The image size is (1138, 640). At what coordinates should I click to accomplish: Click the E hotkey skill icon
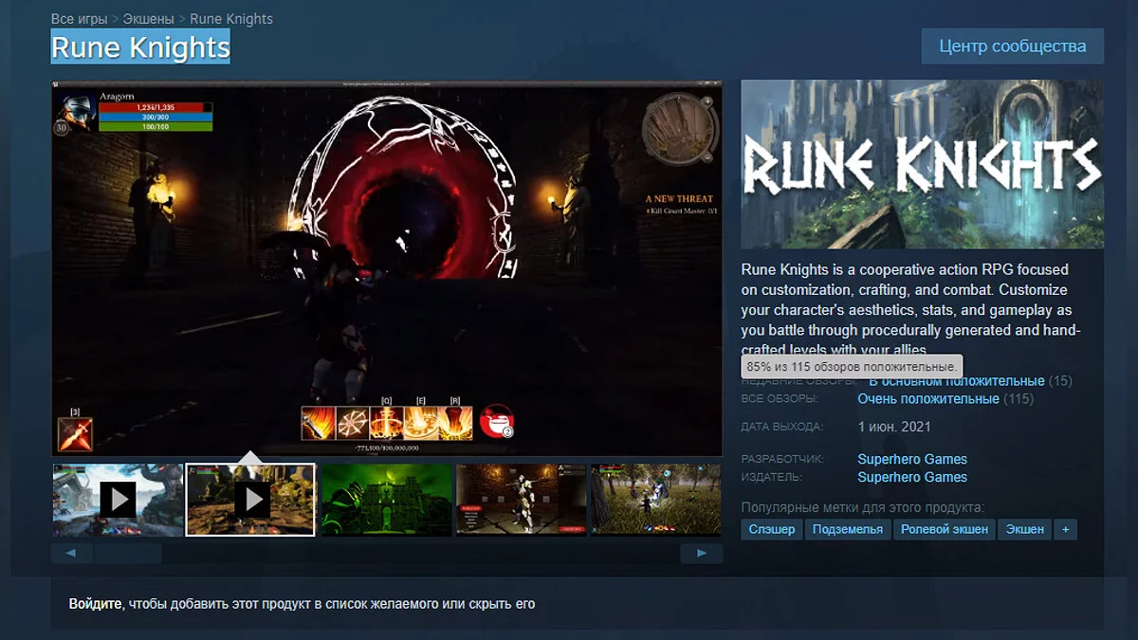[421, 423]
